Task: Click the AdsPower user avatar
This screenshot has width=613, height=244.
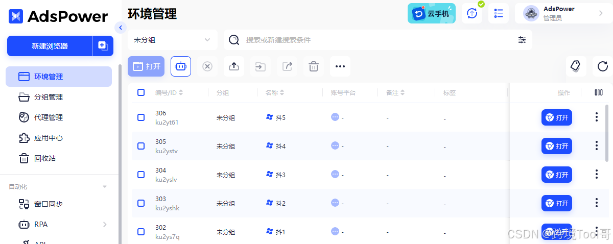Action: click(531, 13)
